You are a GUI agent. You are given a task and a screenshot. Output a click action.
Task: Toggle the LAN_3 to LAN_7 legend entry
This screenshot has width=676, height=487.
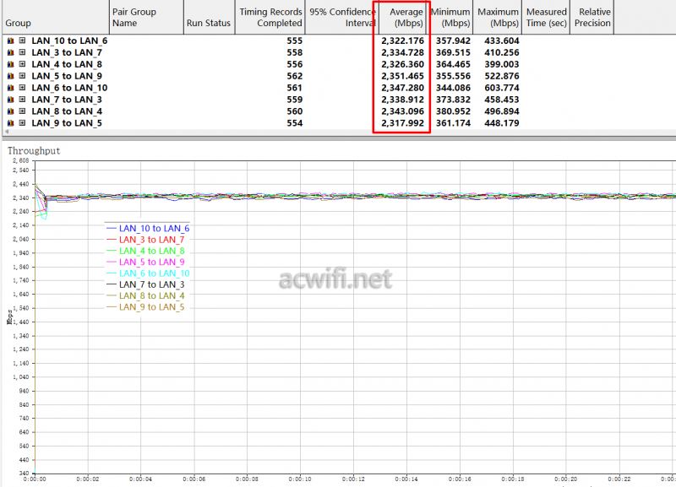coord(150,240)
